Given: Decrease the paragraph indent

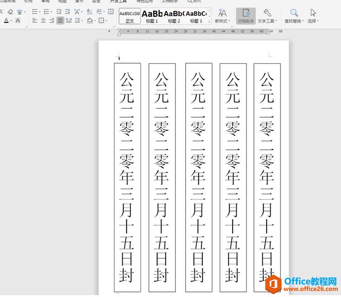Looking at the screenshot, I should click(59, 12).
